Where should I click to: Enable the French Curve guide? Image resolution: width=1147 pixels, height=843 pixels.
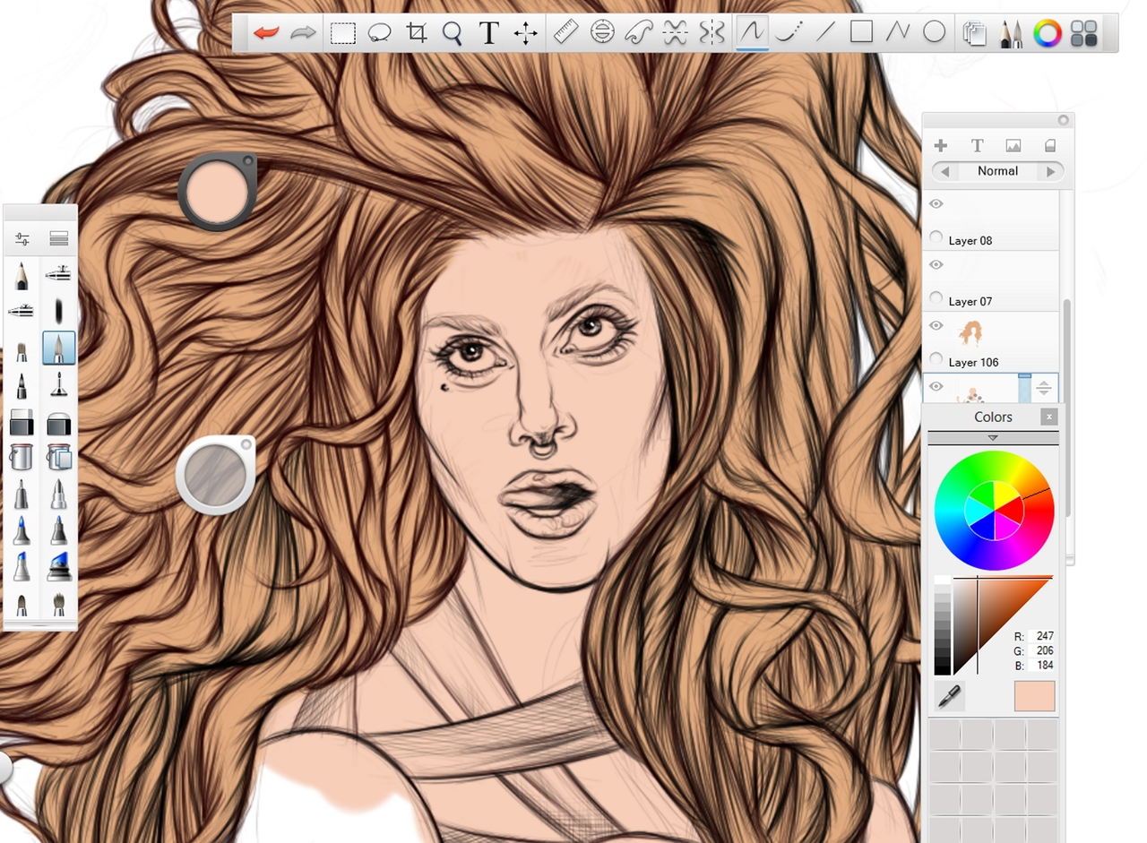(x=638, y=33)
